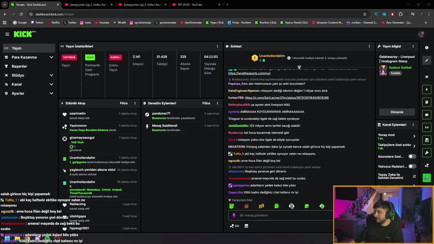The image size is (434, 244).
Task: Open Sohbet panel options menu
Action: coord(369,46)
